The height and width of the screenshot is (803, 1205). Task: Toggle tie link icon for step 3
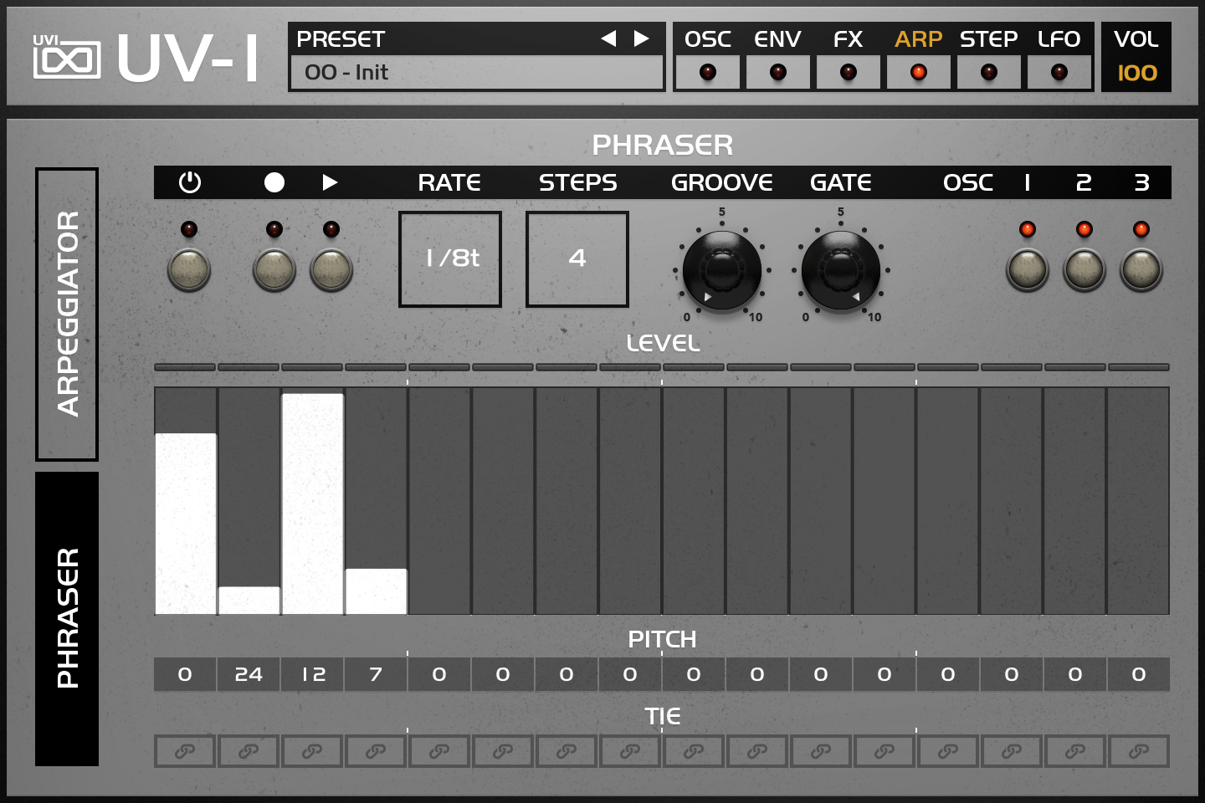[x=313, y=751]
